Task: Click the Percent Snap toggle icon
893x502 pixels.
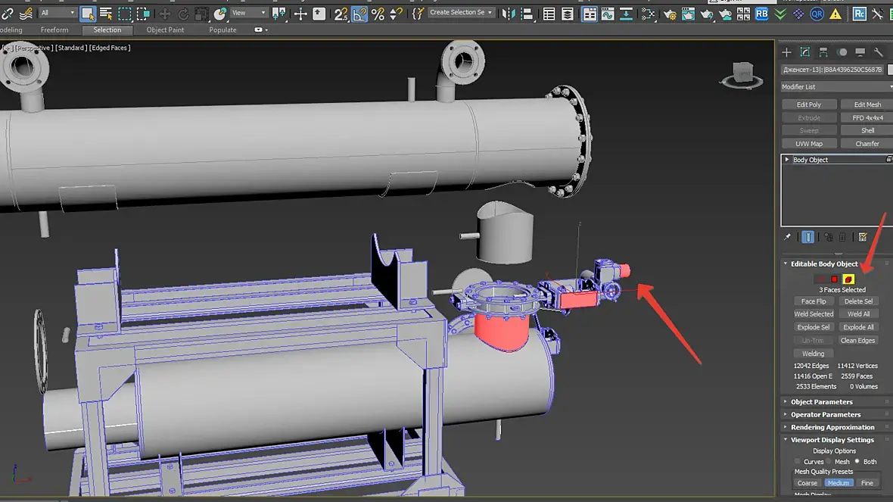Action: click(378, 14)
